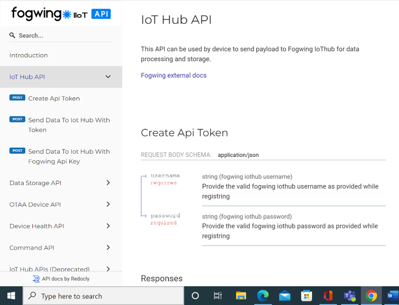The image size is (399, 305).
Task: Click POST badge beside Fogwing Api Key entry
Action: [17, 151]
